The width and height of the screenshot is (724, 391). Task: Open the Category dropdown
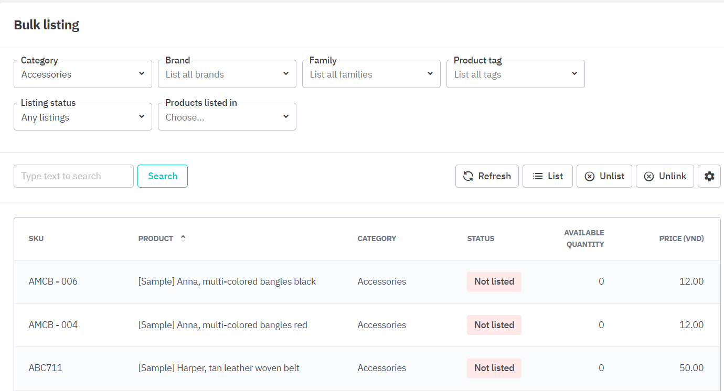[83, 74]
